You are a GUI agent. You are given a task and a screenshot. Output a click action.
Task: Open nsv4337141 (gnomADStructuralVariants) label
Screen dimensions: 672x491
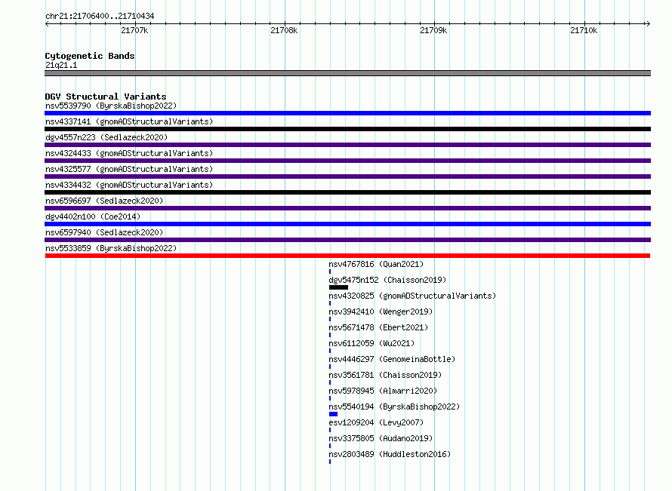129,121
